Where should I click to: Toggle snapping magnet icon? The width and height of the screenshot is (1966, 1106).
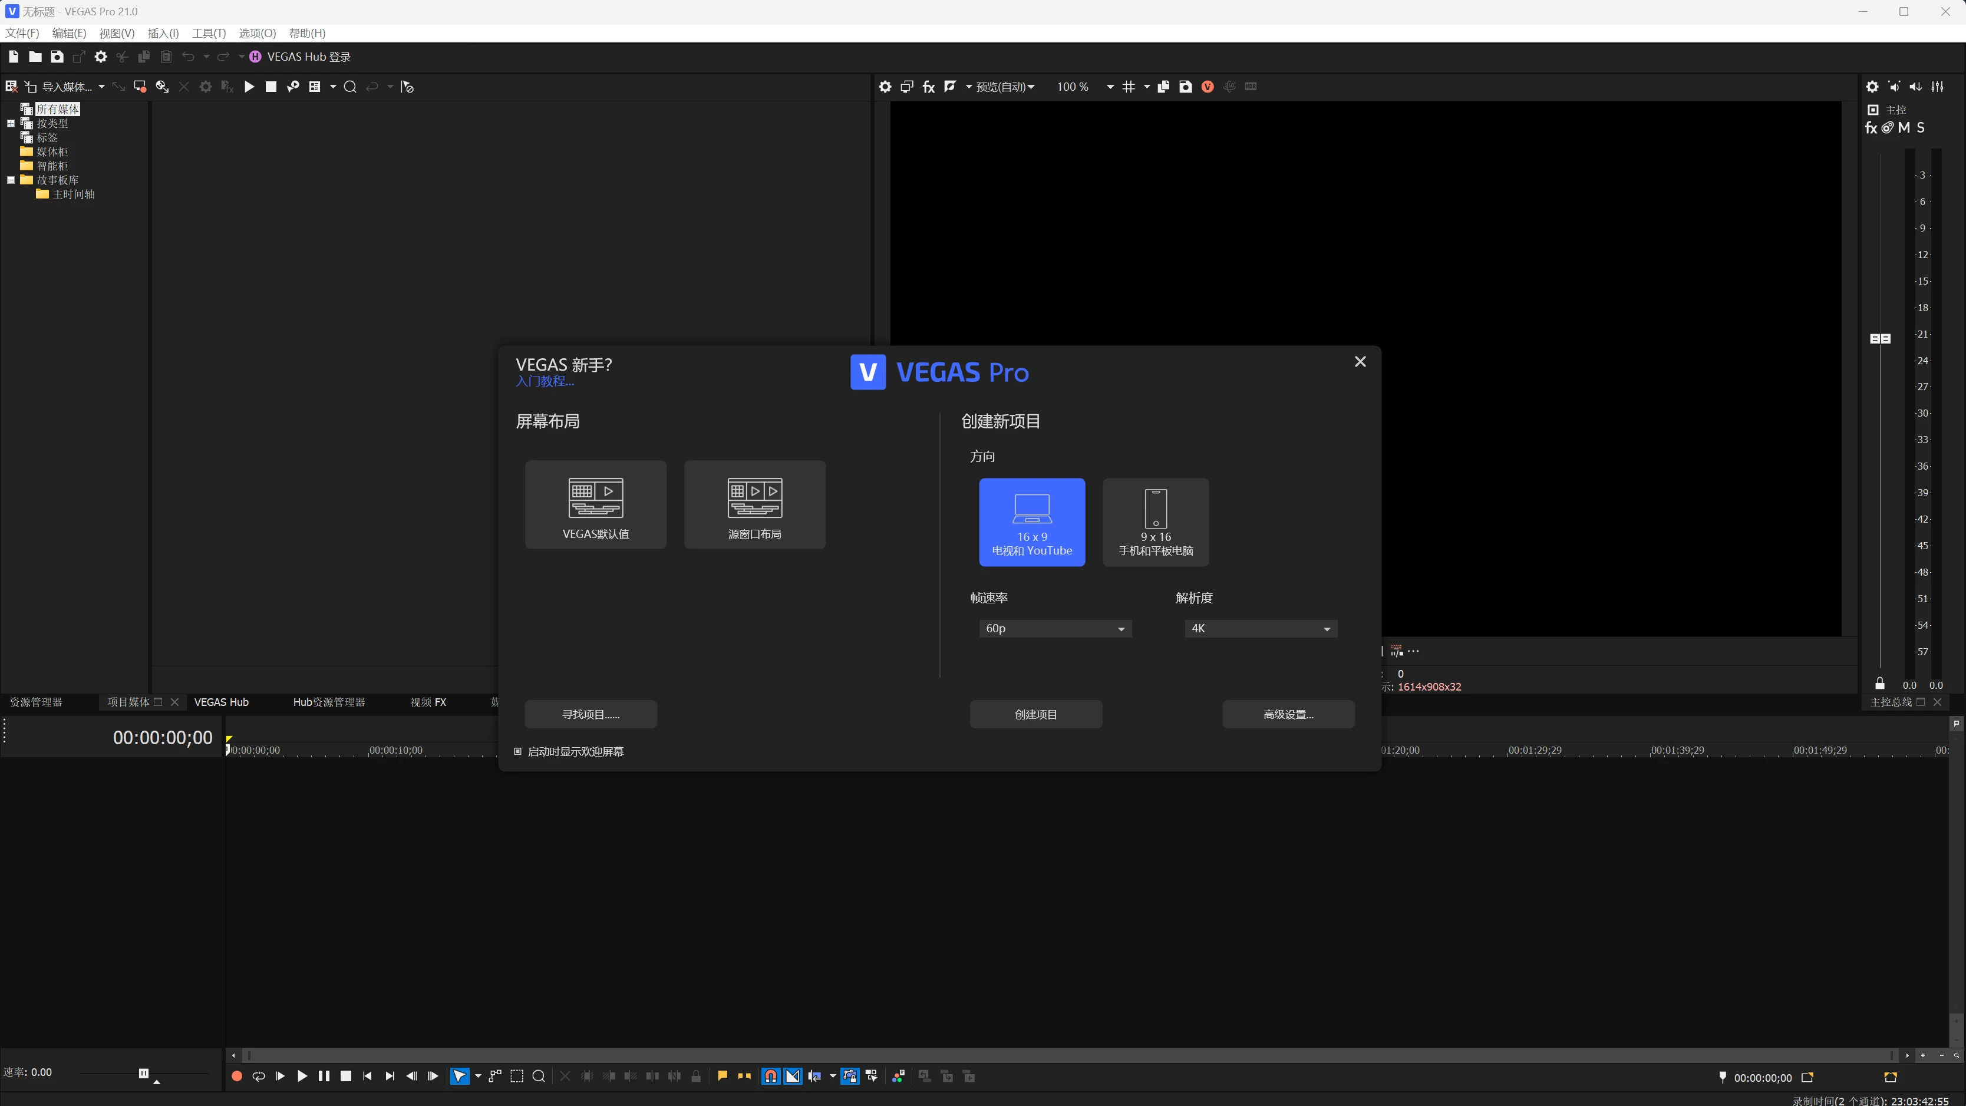(x=771, y=1076)
